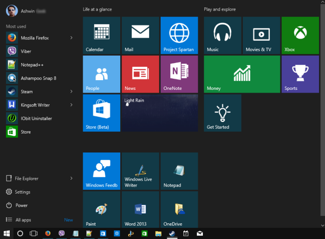Switch to Steam on the taskbar
This screenshot has width=325, height=239.
click(x=172, y=233)
